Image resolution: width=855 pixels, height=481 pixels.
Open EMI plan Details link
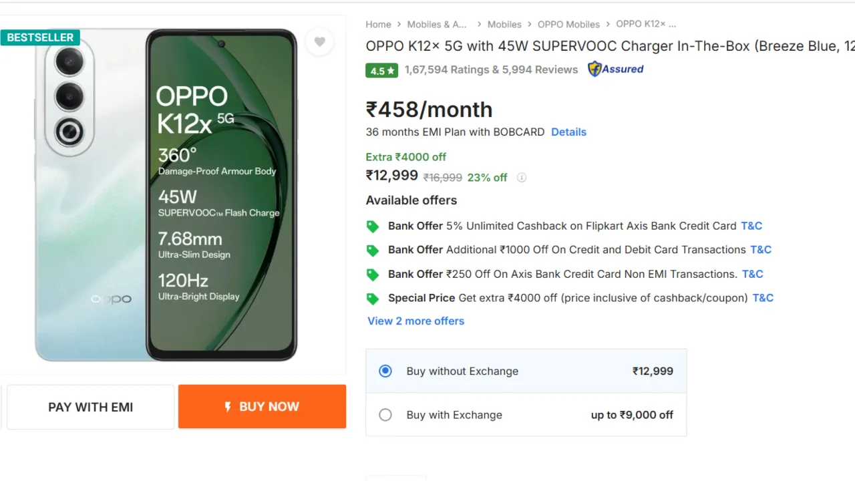click(568, 132)
